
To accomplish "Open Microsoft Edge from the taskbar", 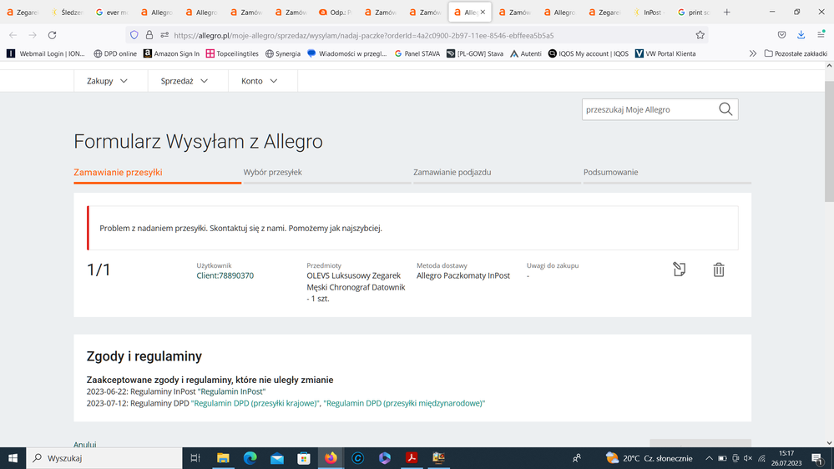I will 250,458.
